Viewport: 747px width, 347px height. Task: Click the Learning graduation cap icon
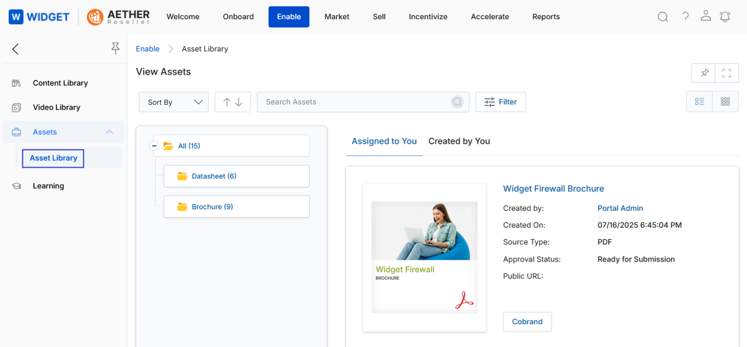(x=16, y=186)
